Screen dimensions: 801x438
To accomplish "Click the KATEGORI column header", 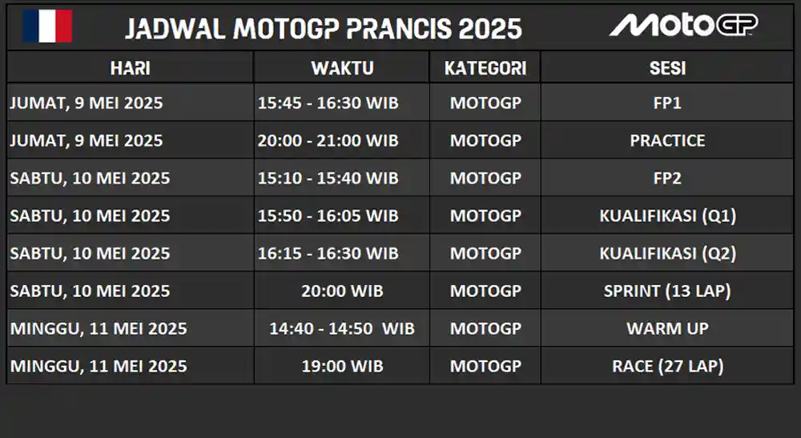I will pos(485,68).
